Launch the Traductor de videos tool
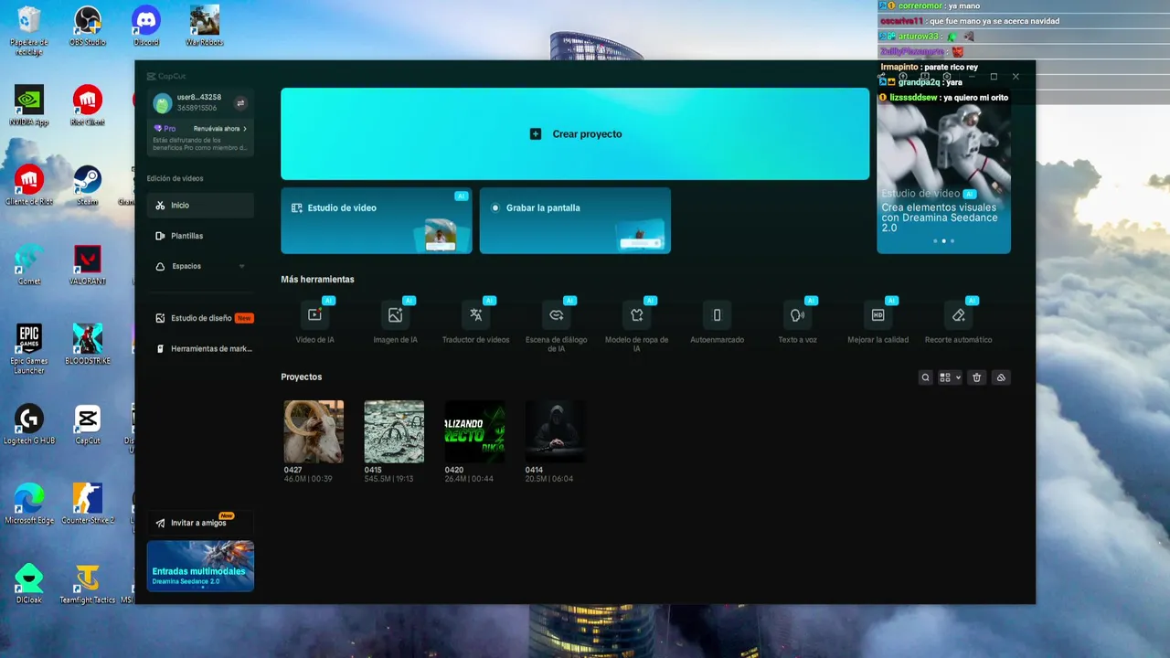Viewport: 1170px width, 658px height. point(476,315)
